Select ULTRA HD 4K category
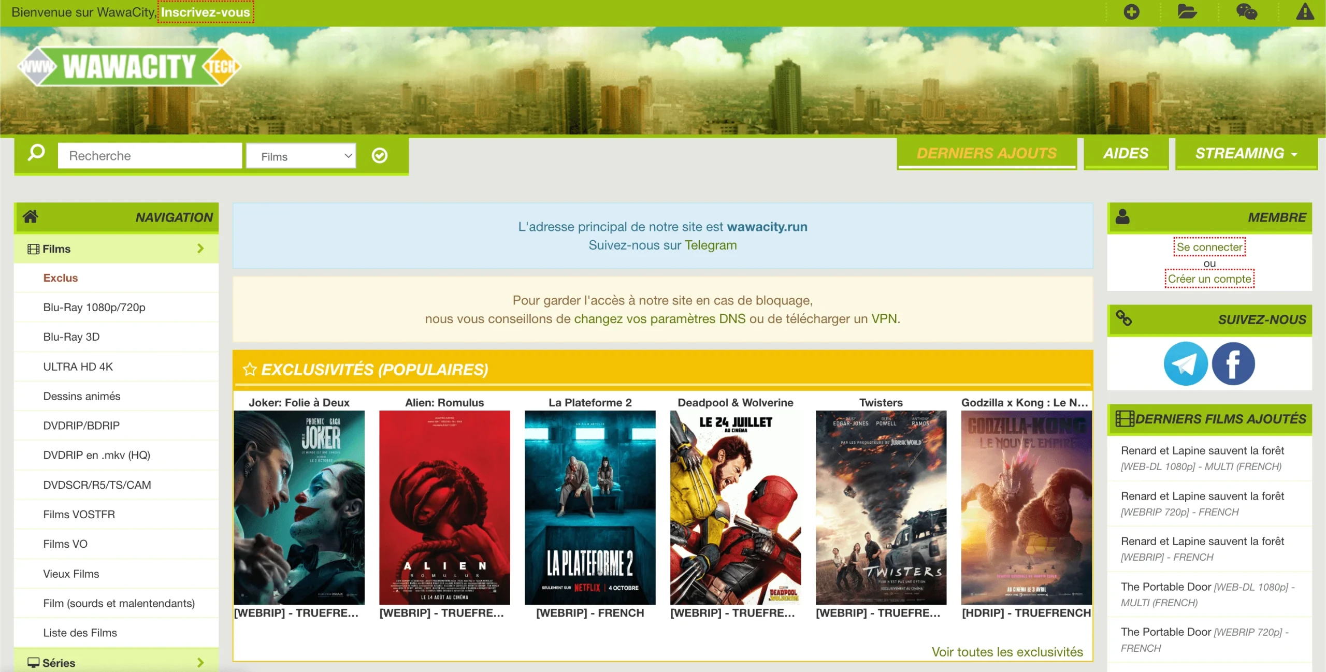This screenshot has width=1326, height=672. click(x=78, y=367)
